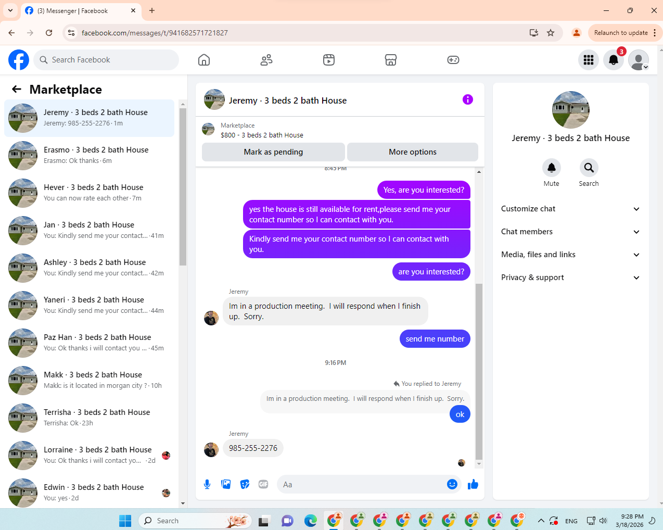Screen dimensions: 663x530
Task: Open Terrisha 3 beds 2 bath House chat
Action: pos(90,418)
